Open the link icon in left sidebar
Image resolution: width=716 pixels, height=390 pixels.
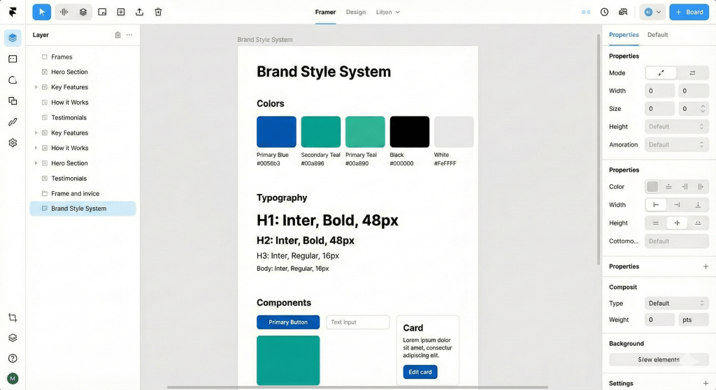[13, 121]
